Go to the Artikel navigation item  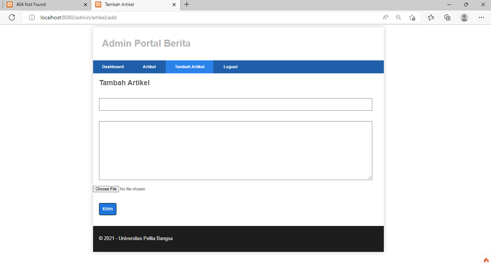pos(149,67)
